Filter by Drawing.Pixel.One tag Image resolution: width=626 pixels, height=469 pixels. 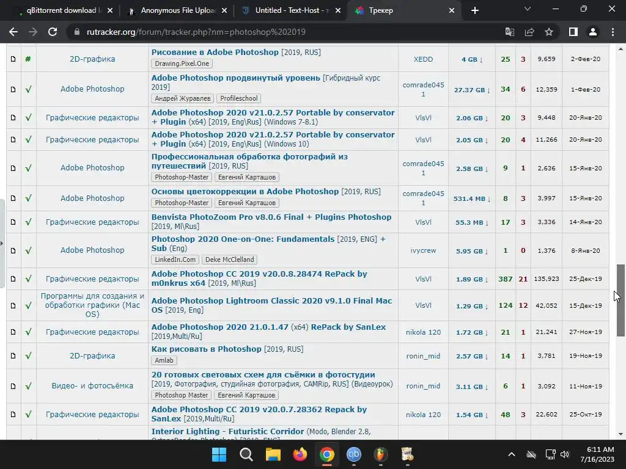[182, 64]
